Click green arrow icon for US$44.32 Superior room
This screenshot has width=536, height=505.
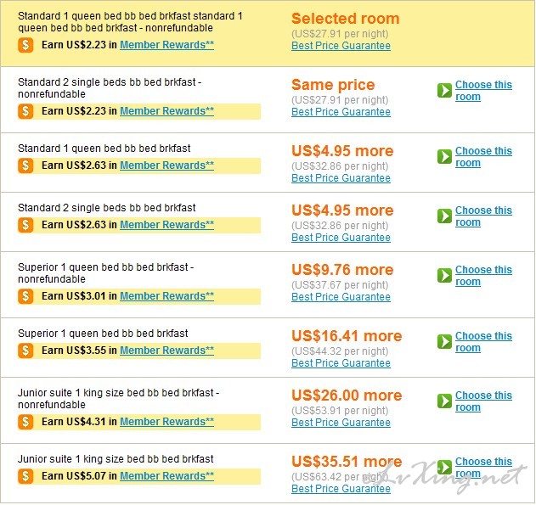444,342
